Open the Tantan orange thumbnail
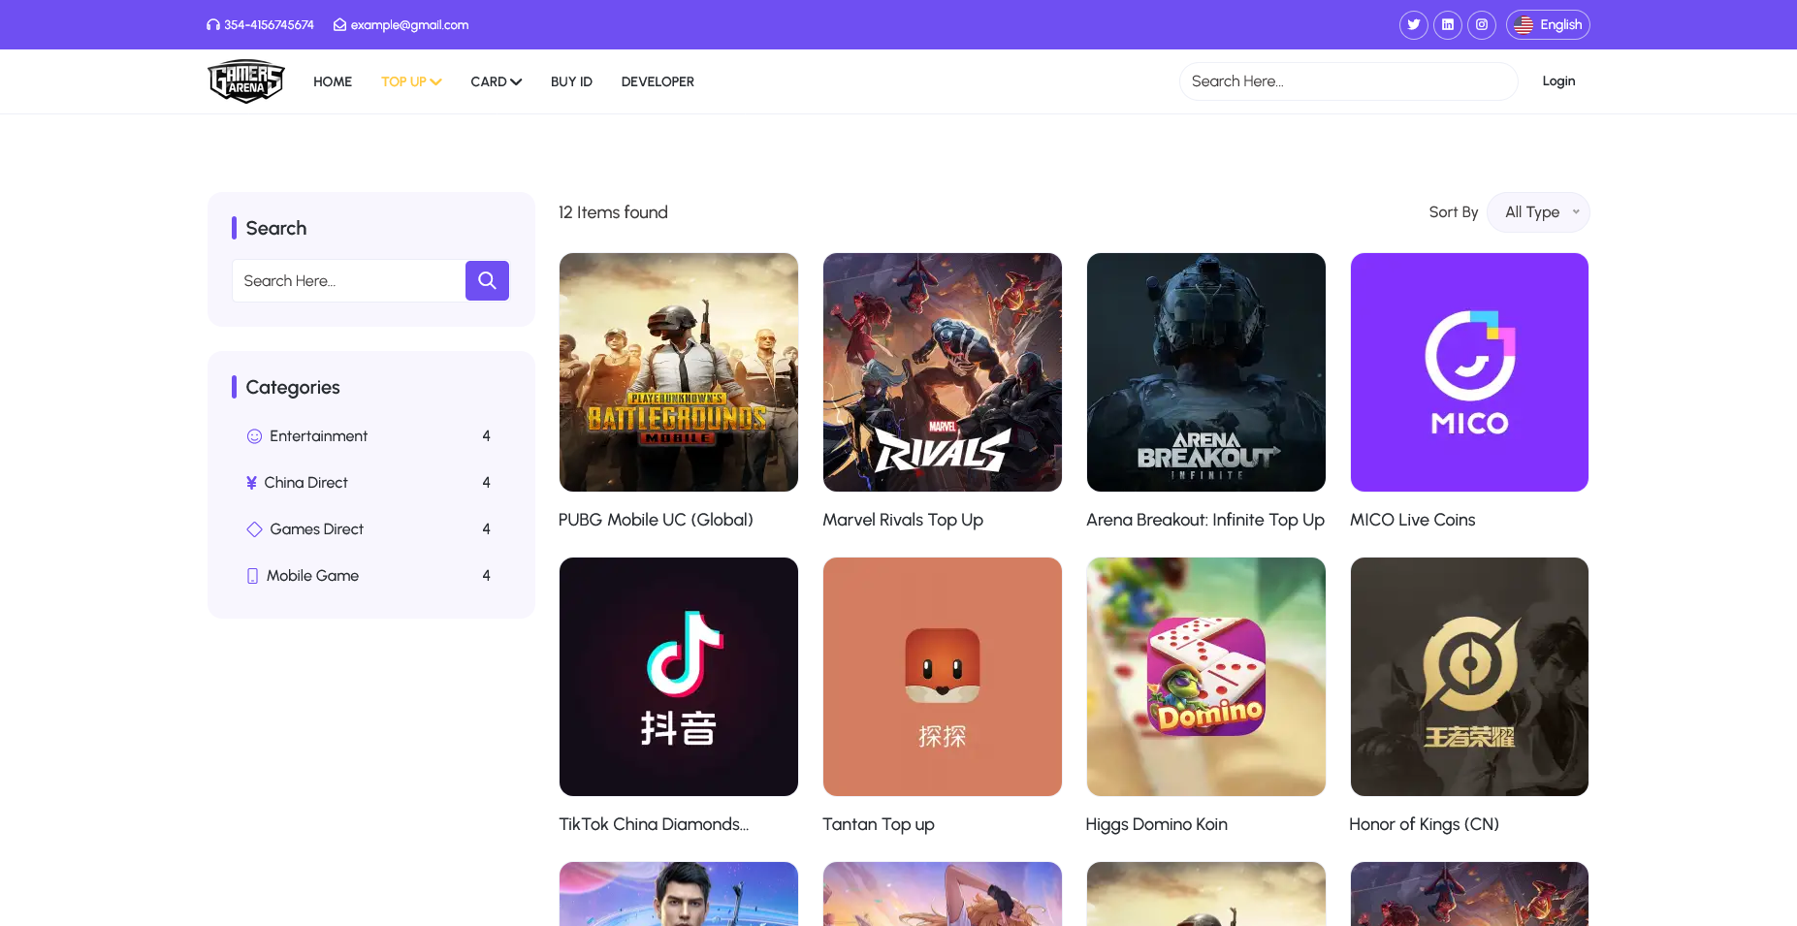This screenshot has height=926, width=1797. point(943,677)
